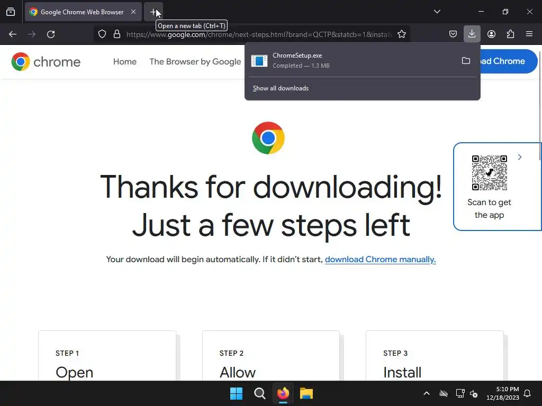View site security padlock info

tap(117, 34)
